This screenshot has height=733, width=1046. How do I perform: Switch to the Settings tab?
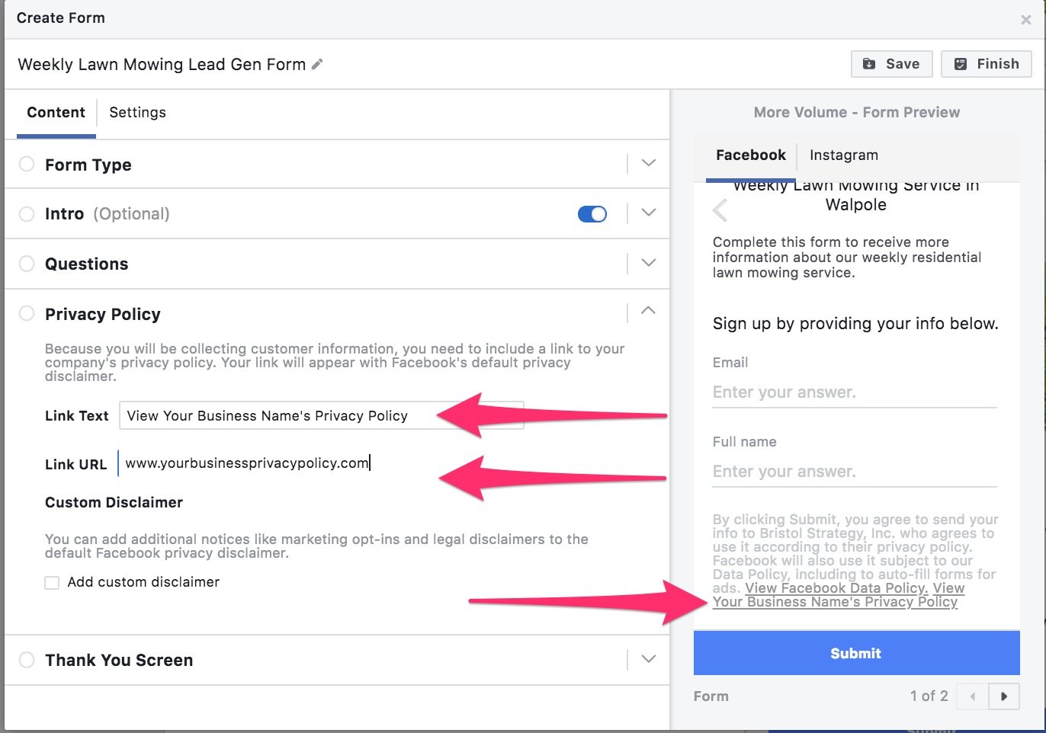137,112
